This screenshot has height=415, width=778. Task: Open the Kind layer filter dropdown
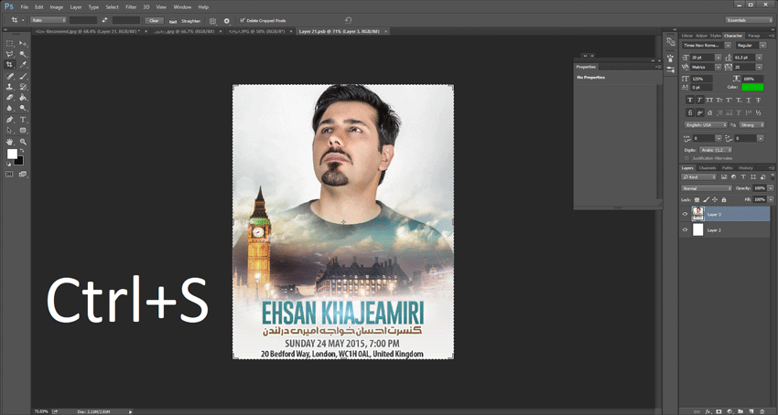(699, 177)
